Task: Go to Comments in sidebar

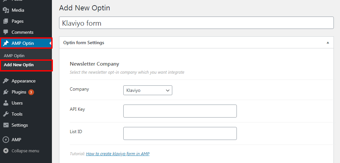Action: [x=26, y=32]
